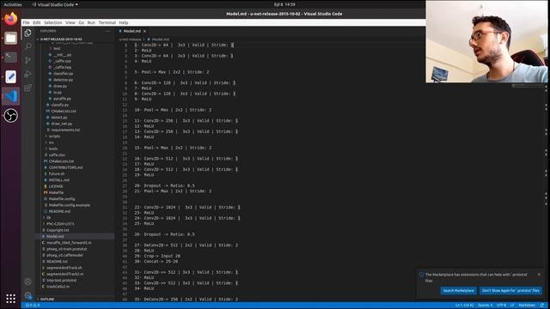Viewport: 550px width, 309px height.
Task: Open requirements.txt in the explorer
Action: click(x=65, y=130)
